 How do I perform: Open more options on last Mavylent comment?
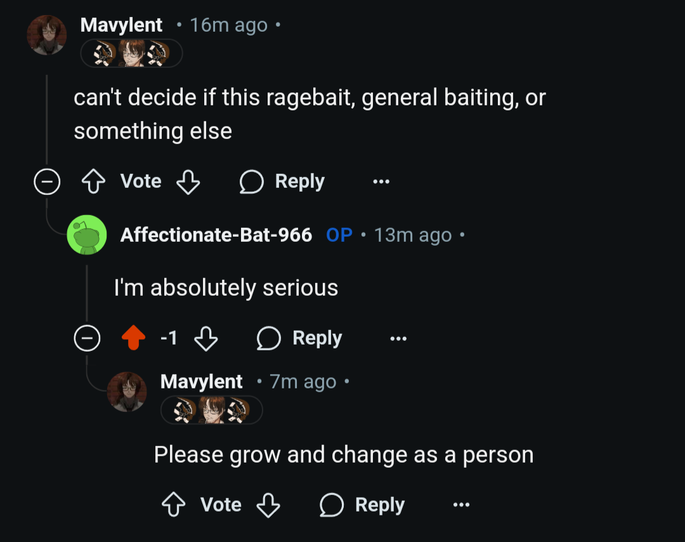tap(461, 505)
